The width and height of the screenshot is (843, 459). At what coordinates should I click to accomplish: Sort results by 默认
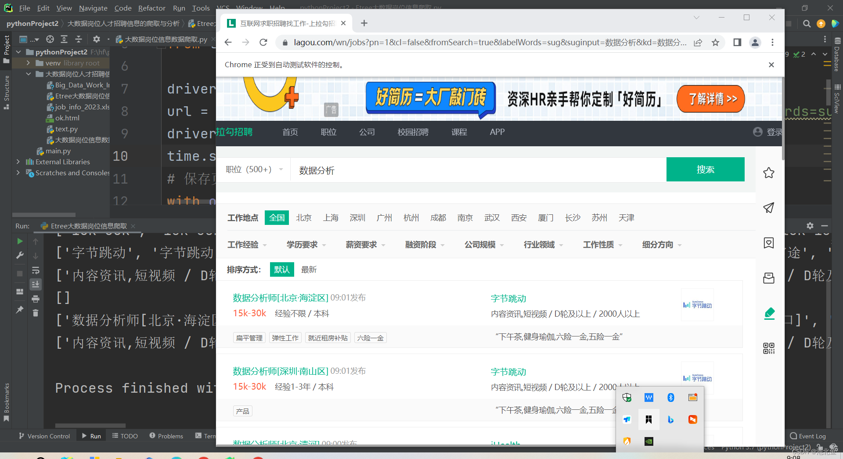point(282,269)
